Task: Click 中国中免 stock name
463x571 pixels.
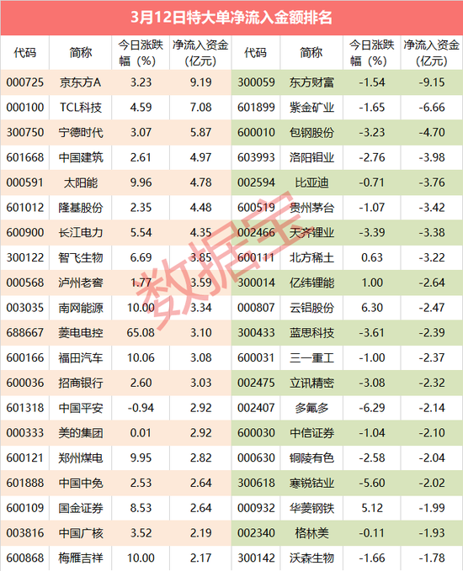Action: [x=81, y=483]
